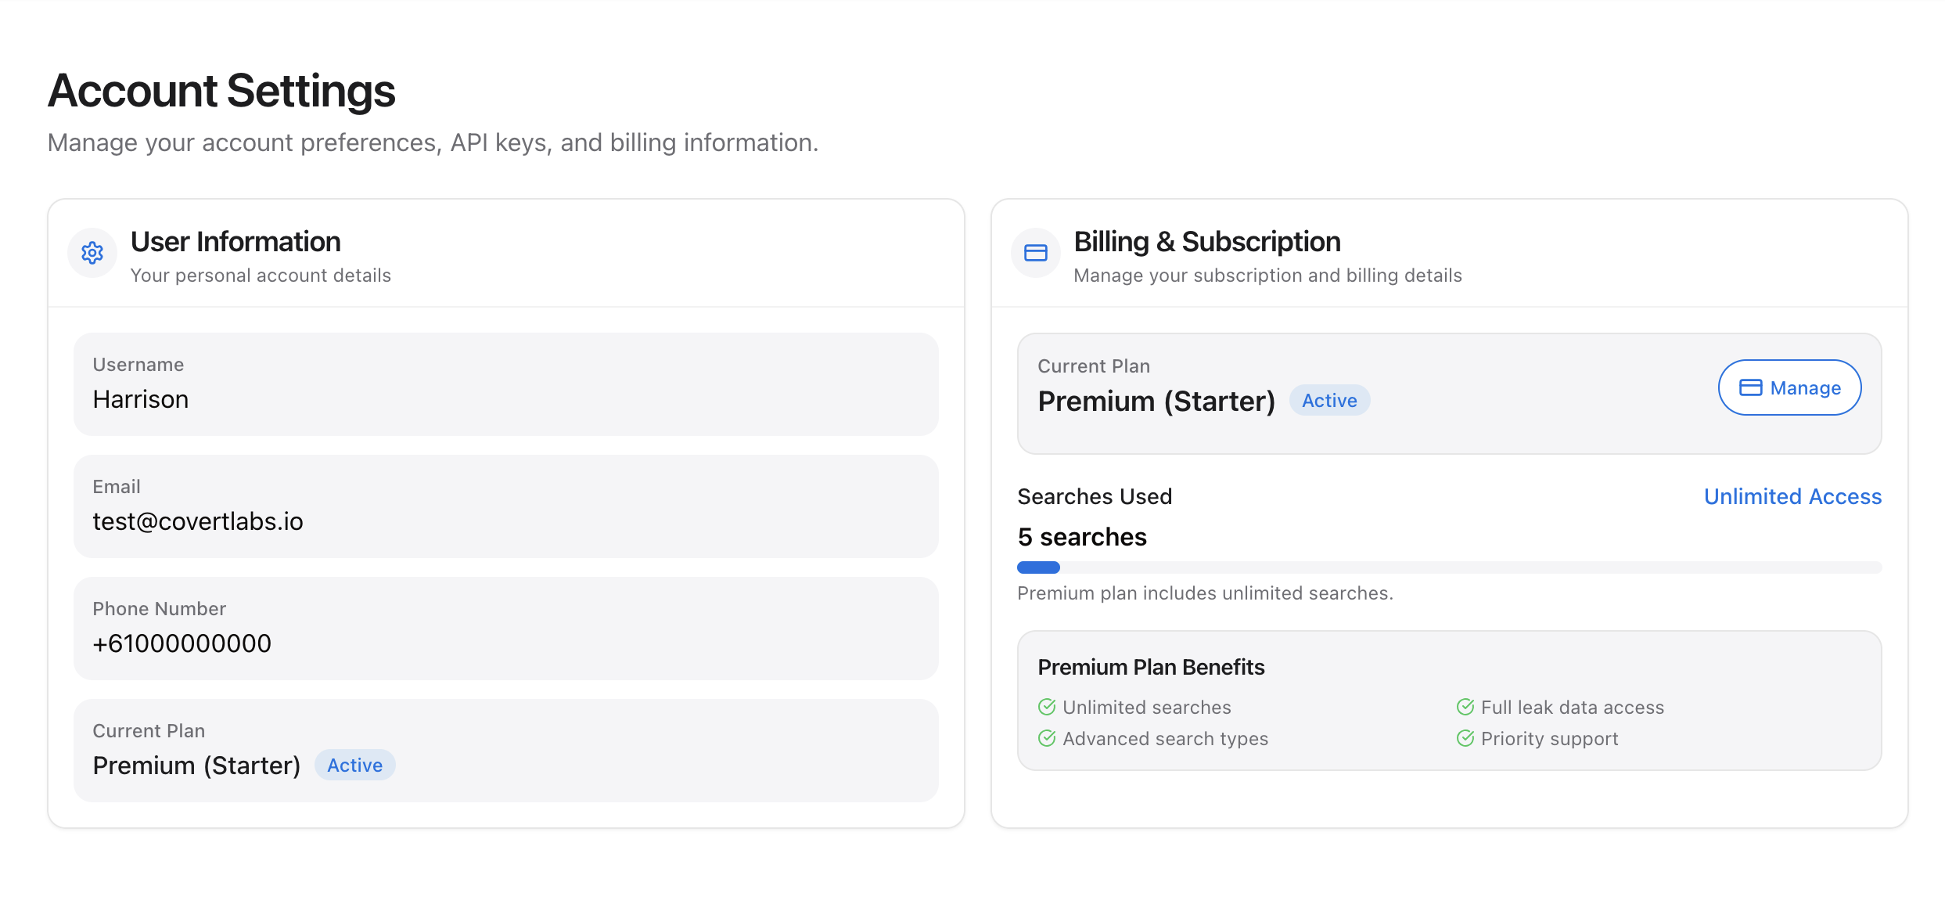Screen dimensions: 1945x897
Task: Click the credit card icon beside Billing & Subscription
Action: click(x=1035, y=253)
